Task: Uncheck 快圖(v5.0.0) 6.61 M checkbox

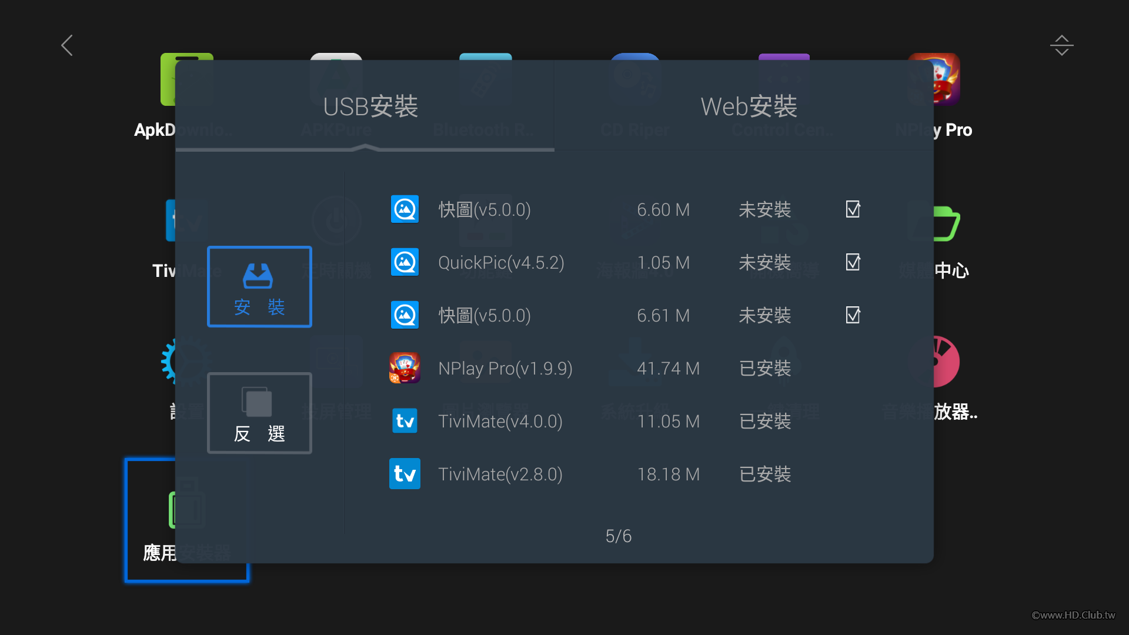Action: (853, 315)
